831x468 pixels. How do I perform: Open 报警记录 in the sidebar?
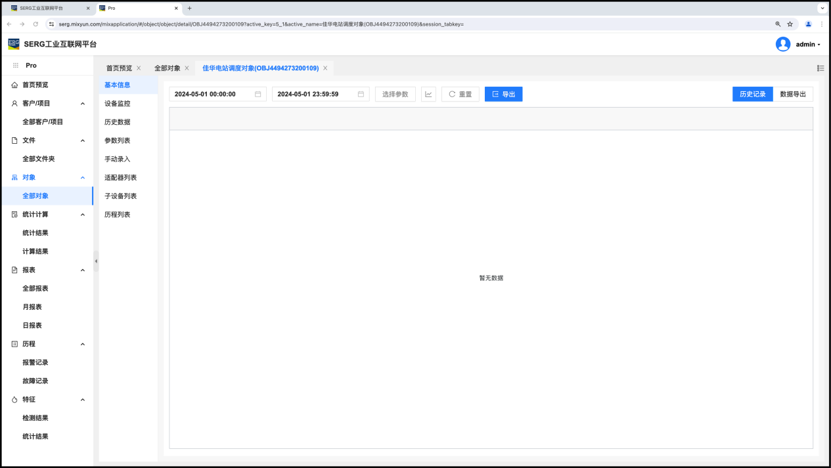(35, 362)
